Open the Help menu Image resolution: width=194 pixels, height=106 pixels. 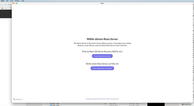click(x=23, y=1)
